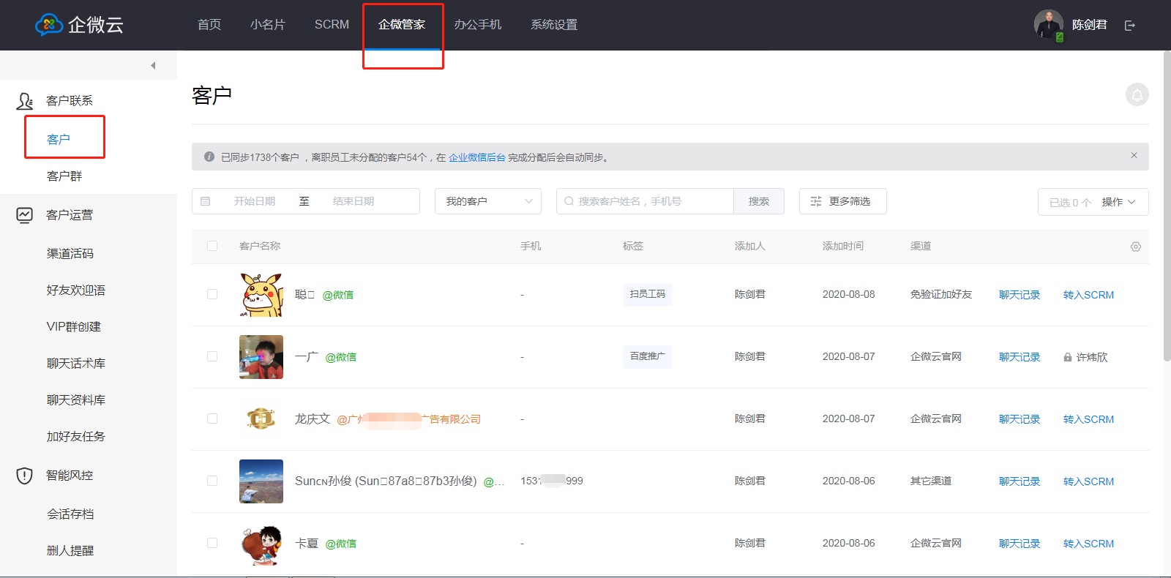
Task: Expand the 操作 dropdown menu
Action: point(1118,202)
